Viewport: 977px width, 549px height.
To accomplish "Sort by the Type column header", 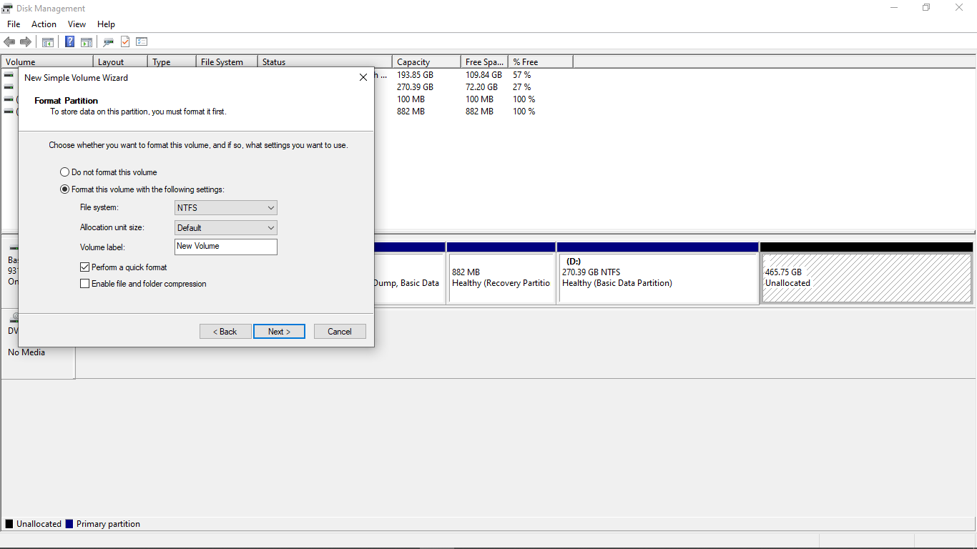I will pos(172,61).
